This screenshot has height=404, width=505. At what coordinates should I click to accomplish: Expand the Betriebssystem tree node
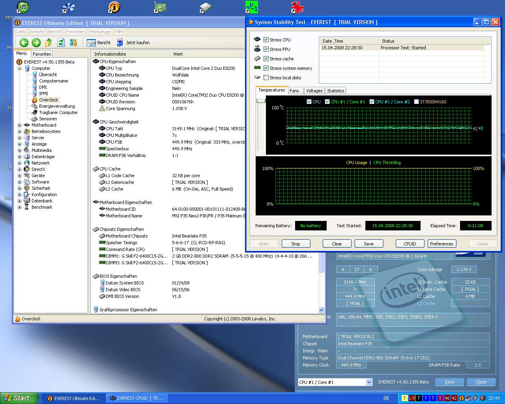[x=19, y=131]
